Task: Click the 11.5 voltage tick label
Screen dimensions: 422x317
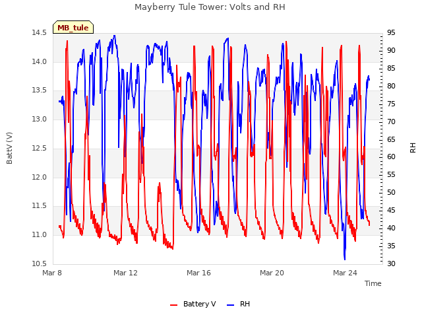Action: [x=39, y=206]
